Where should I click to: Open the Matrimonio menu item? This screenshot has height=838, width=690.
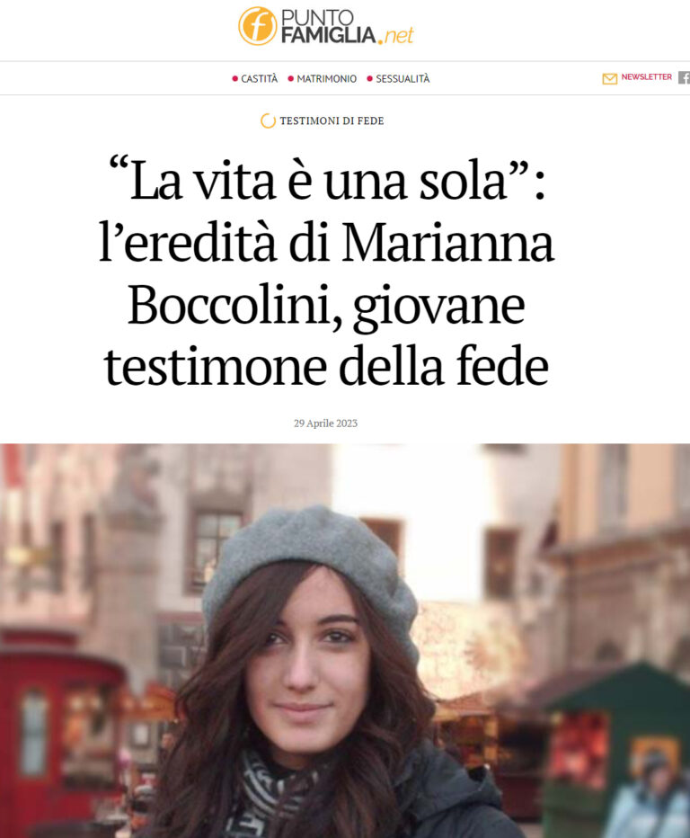click(326, 78)
